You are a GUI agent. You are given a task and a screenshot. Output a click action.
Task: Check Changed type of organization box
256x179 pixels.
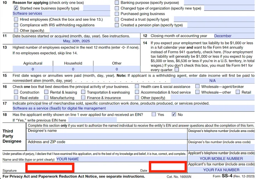(117, 8)
